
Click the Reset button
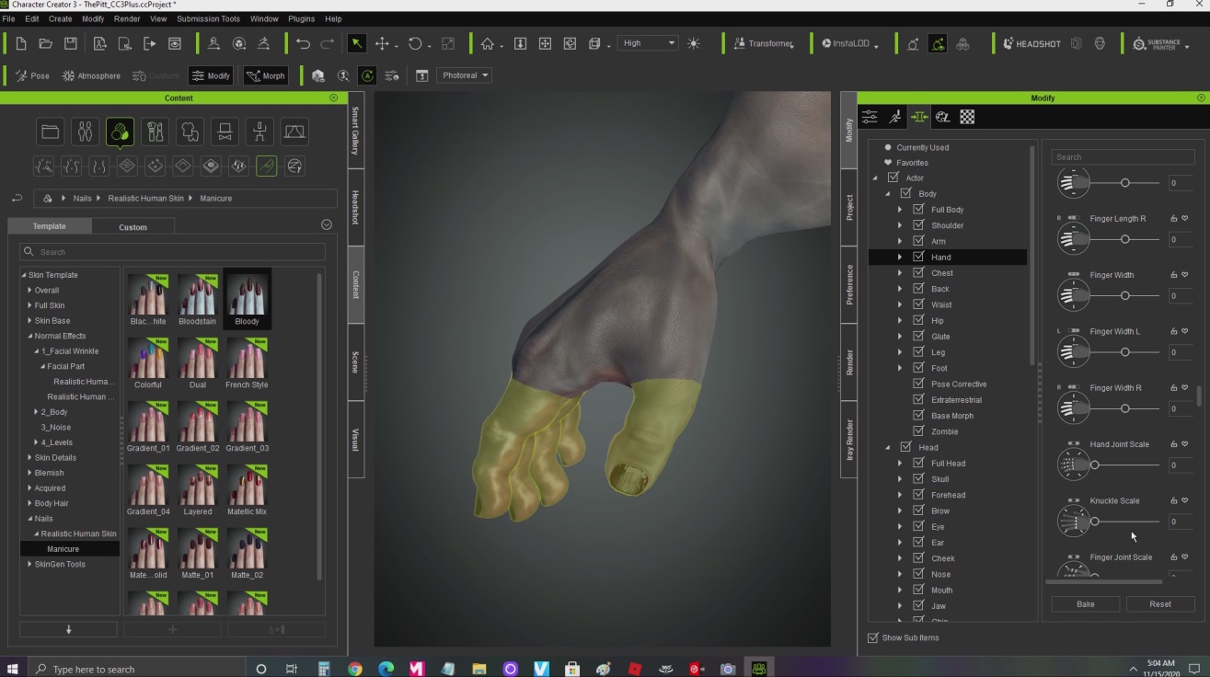pos(1160,604)
